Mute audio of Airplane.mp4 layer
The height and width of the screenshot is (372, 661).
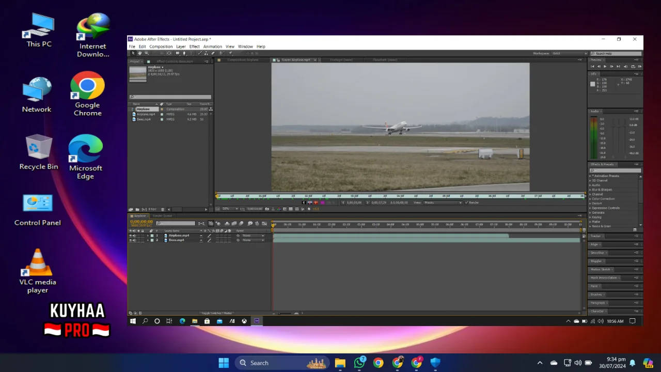134,236
